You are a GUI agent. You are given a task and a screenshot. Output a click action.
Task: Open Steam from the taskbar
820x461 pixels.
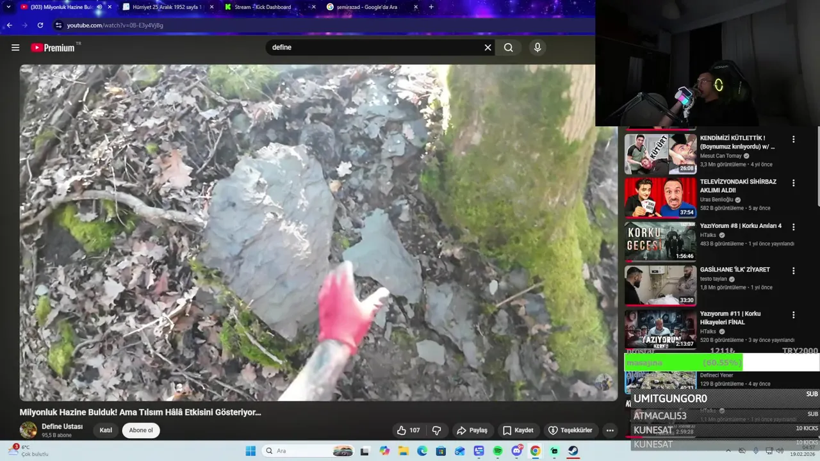(x=573, y=451)
